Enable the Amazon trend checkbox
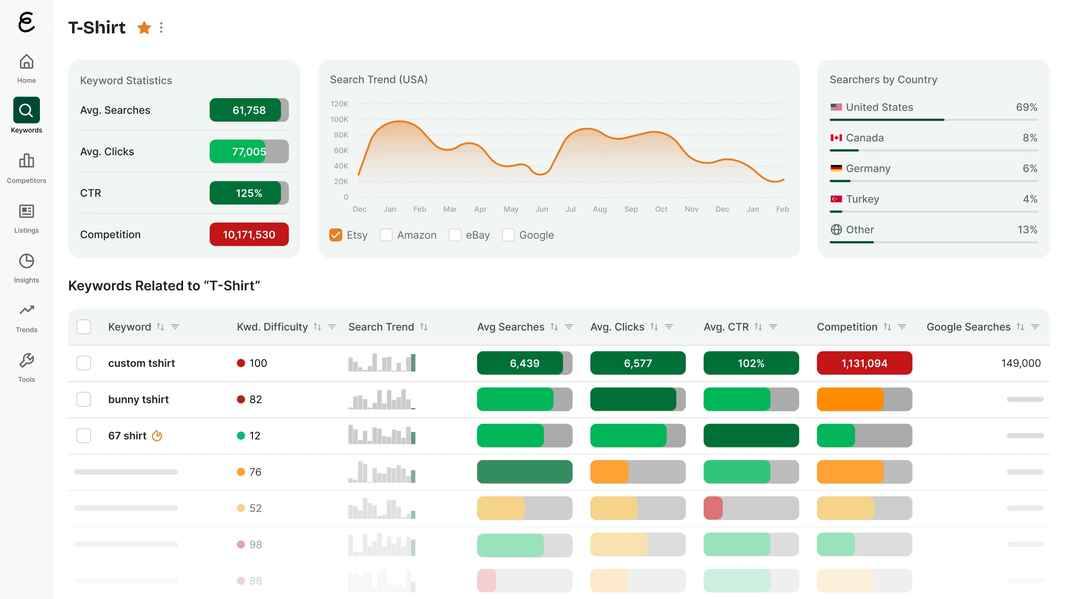The width and height of the screenshot is (1065, 599). (386, 235)
